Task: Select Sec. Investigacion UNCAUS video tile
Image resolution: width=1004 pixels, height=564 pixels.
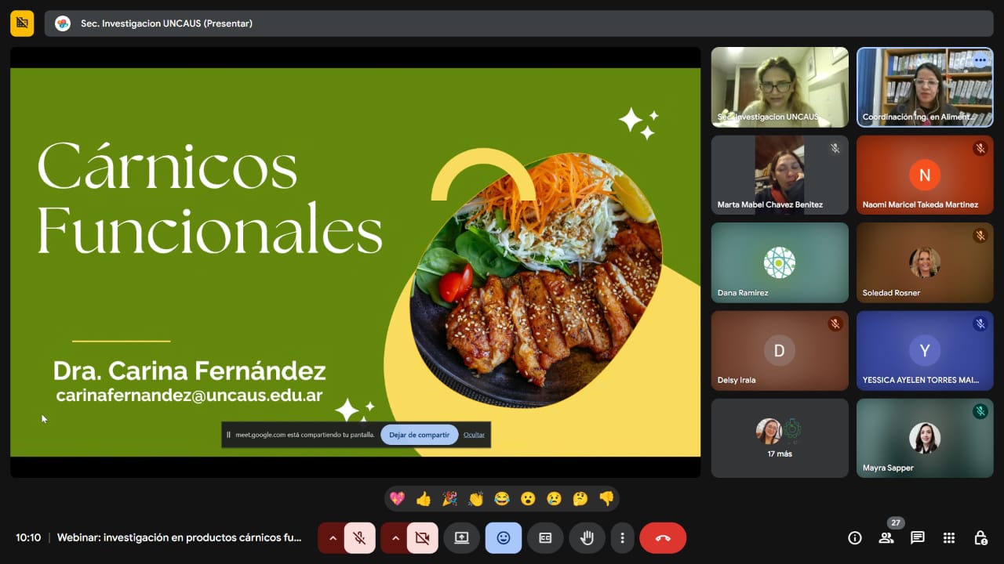Action: [x=780, y=87]
